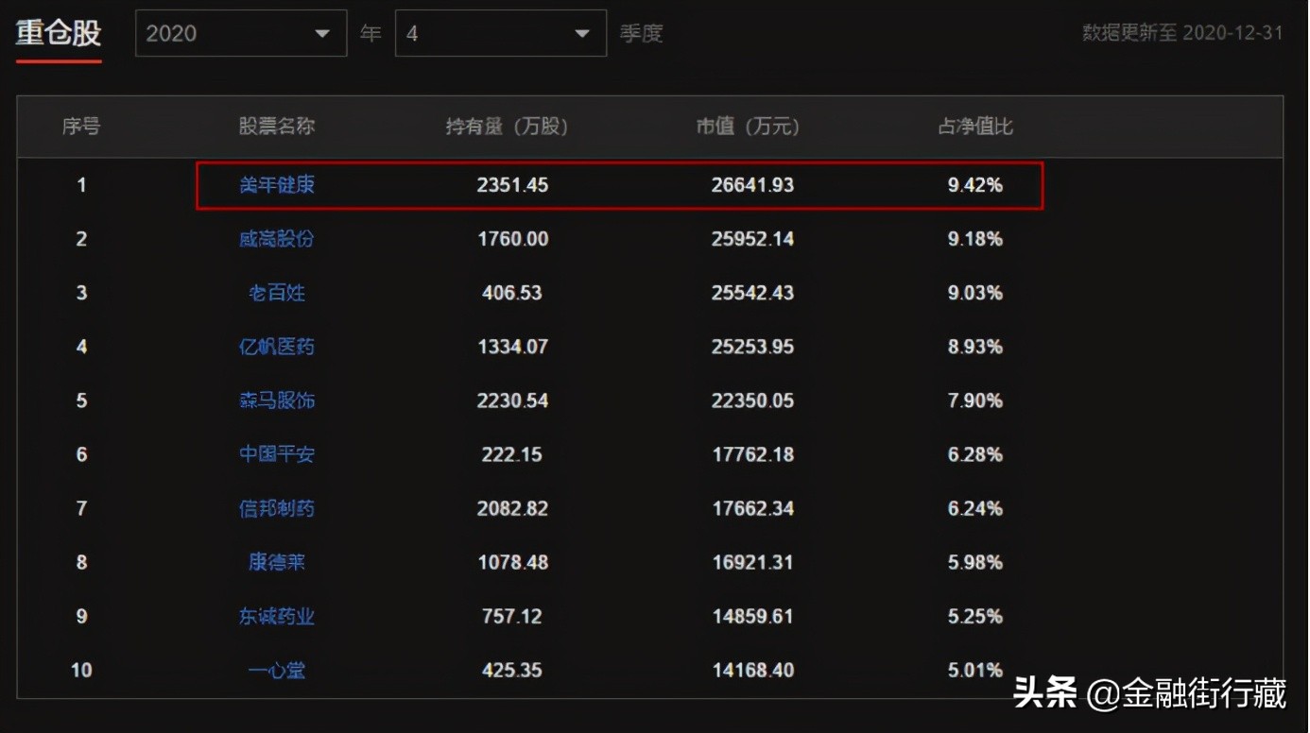Open the 亿帆医药 stock link

tap(277, 347)
